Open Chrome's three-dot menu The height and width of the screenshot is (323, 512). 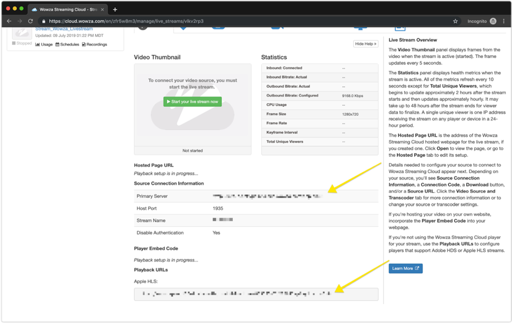click(x=503, y=21)
